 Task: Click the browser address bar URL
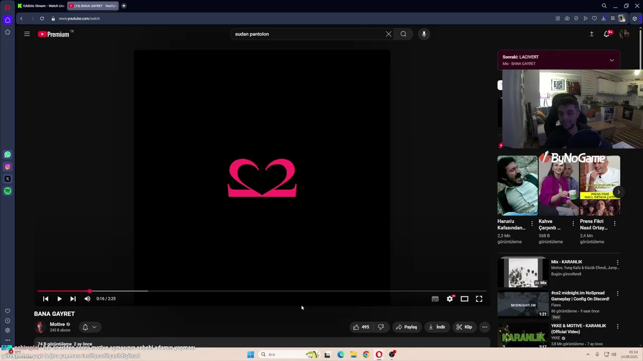[x=79, y=19]
